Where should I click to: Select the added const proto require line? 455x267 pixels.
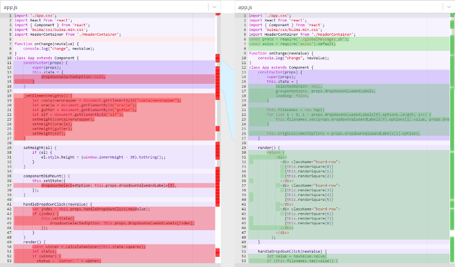(x=299, y=39)
